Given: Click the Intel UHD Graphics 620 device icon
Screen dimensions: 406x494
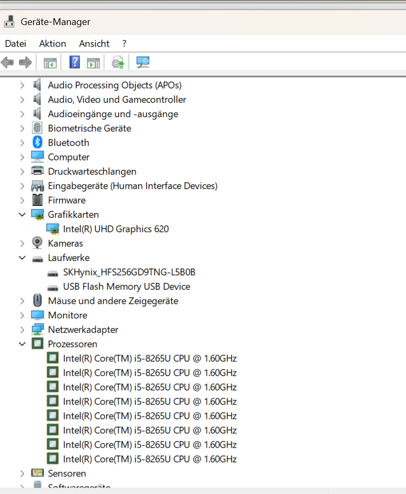Looking at the screenshot, I should coord(53,229).
